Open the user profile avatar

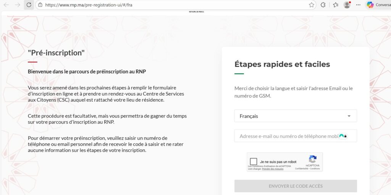click(x=347, y=5)
